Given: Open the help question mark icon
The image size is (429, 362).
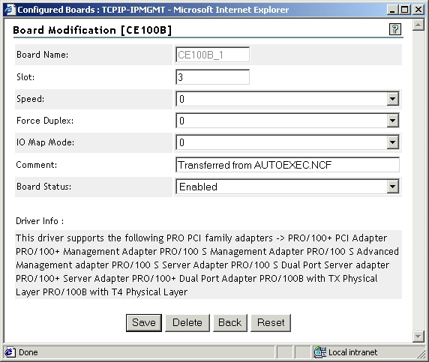Looking at the screenshot, I should 394,29.
